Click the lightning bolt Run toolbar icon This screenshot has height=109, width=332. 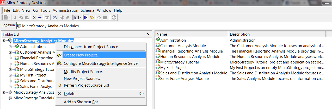[x=67, y=17]
